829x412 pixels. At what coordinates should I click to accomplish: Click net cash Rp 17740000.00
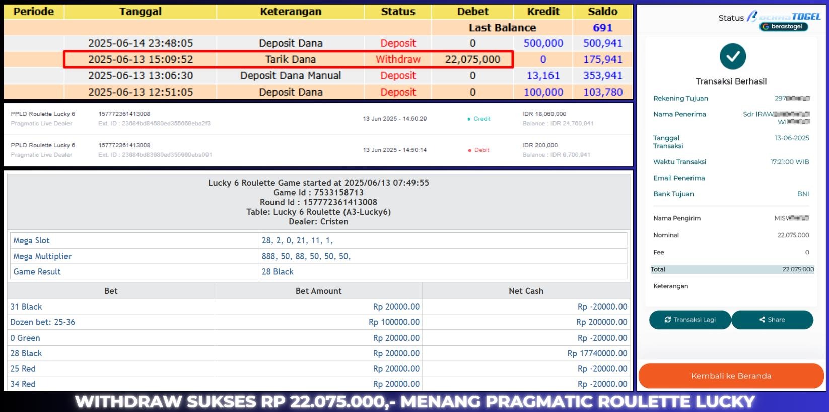coord(597,353)
